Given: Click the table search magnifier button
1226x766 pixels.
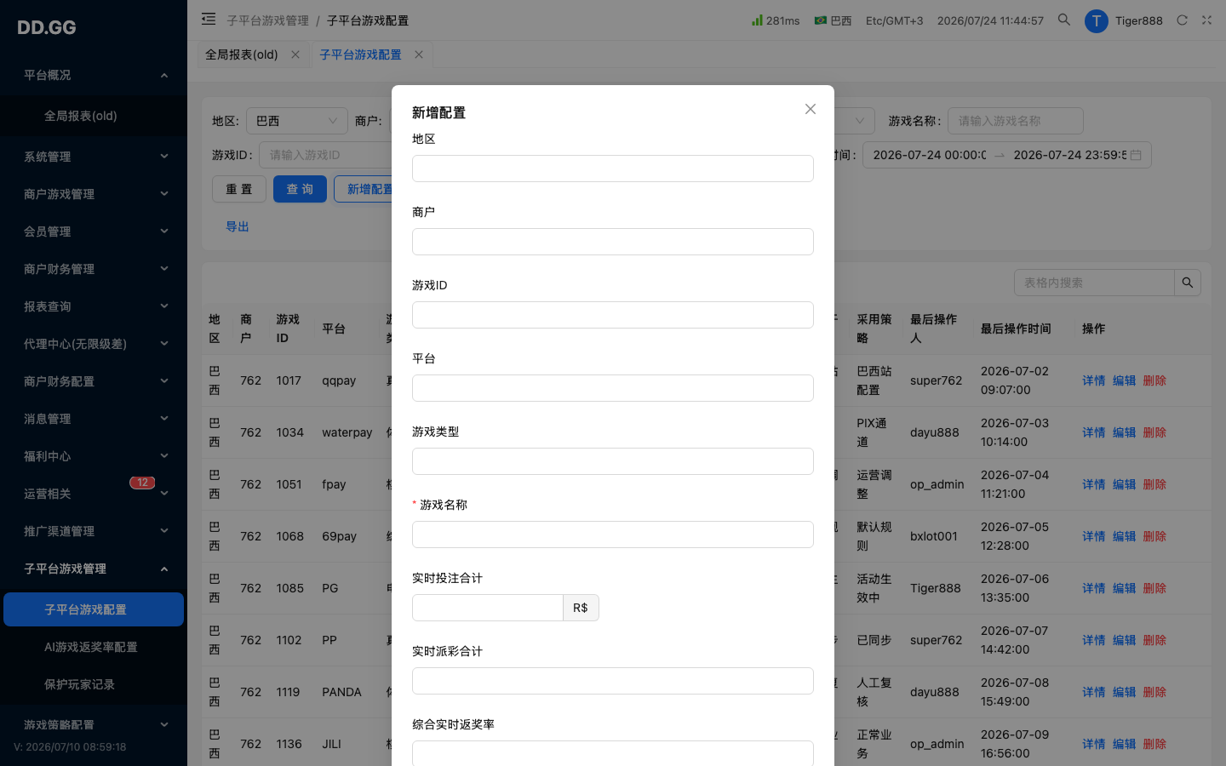Looking at the screenshot, I should pyautogui.click(x=1188, y=283).
